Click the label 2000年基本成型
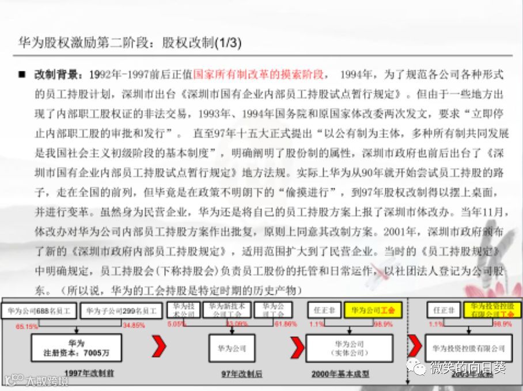 (x=340, y=374)
